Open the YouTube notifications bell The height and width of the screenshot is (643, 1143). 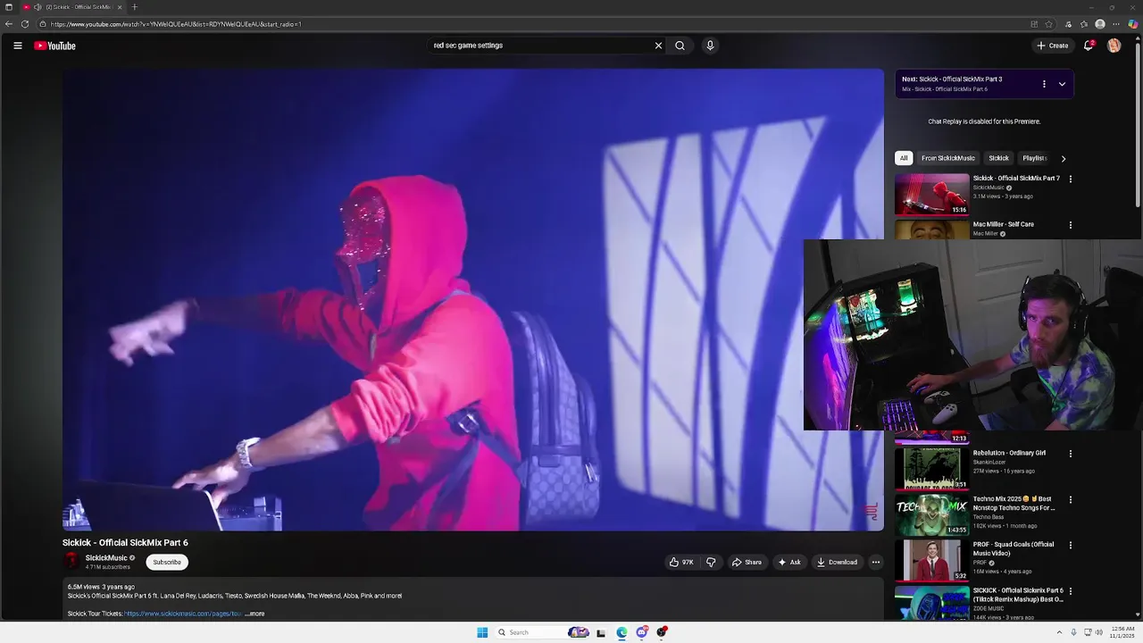(x=1089, y=46)
